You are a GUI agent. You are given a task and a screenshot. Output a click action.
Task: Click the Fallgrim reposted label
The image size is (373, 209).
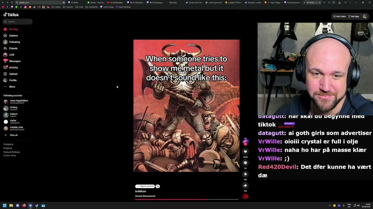[145, 186]
